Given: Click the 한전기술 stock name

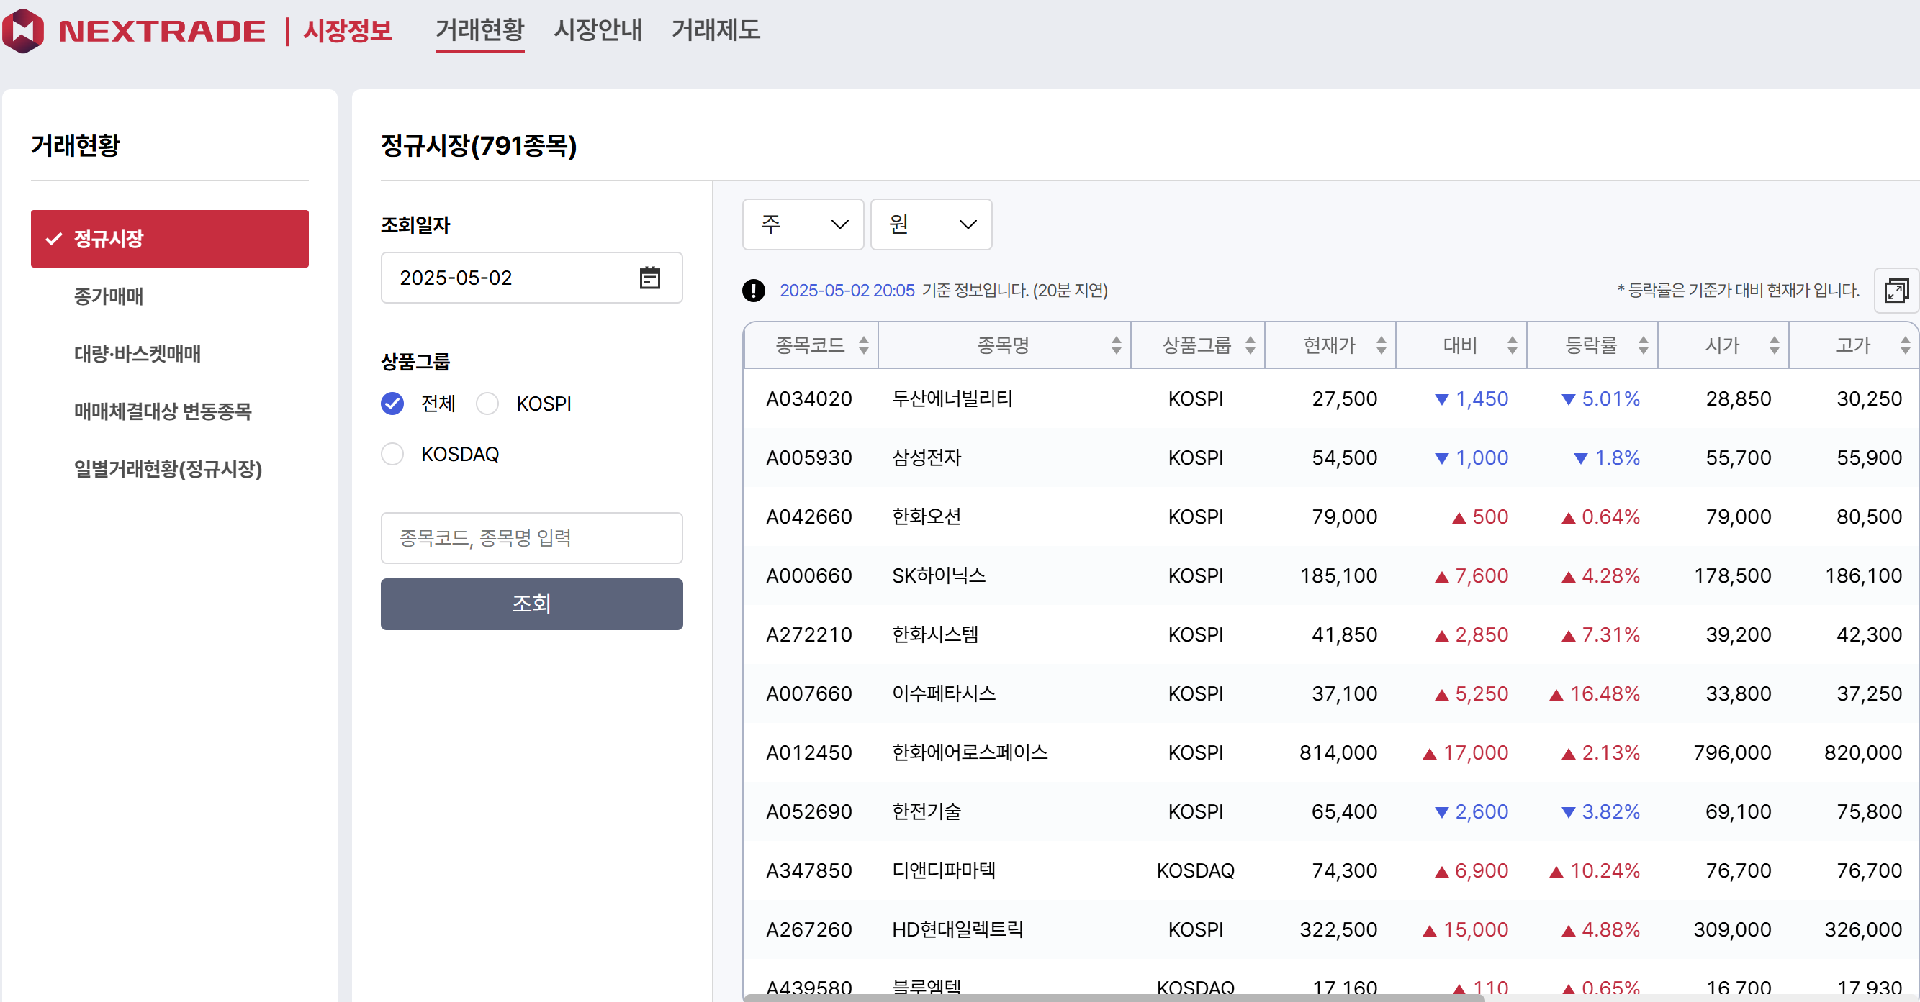Looking at the screenshot, I should click(927, 811).
